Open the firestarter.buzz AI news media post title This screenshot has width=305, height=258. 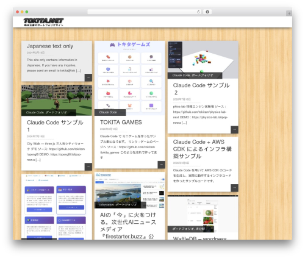(x=128, y=226)
